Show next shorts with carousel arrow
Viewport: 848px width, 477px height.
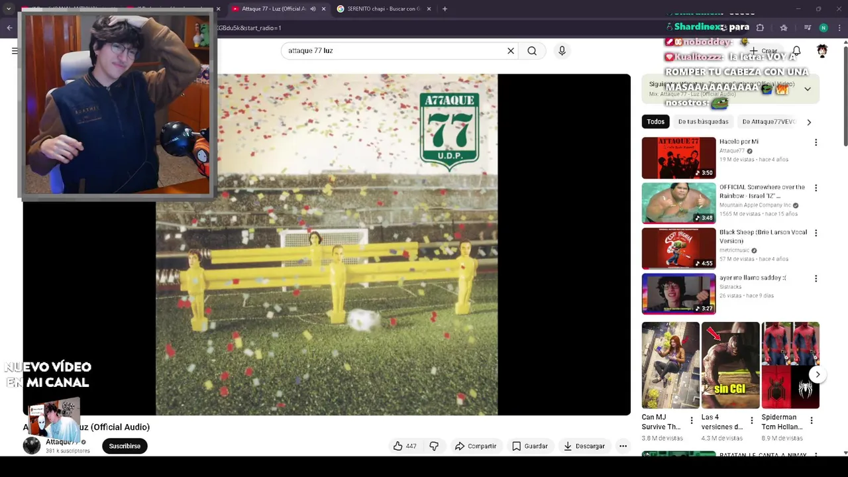(x=818, y=374)
